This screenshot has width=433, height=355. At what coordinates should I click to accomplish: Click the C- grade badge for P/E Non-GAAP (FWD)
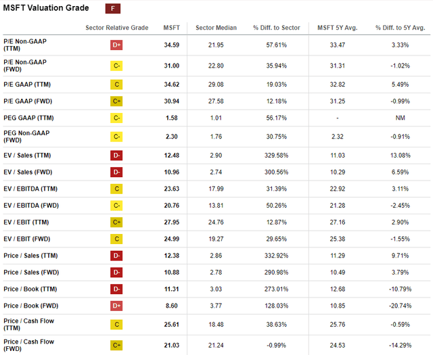(116, 66)
